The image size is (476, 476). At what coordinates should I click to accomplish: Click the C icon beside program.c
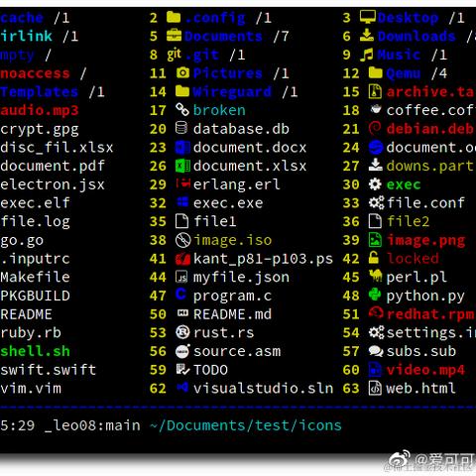pos(180,294)
